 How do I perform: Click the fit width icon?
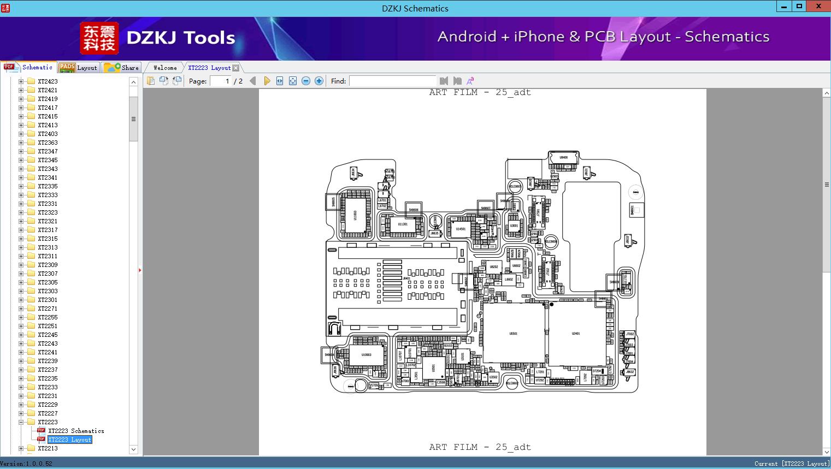tap(280, 81)
